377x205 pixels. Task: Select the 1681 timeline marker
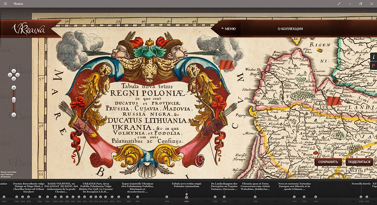coord(138,197)
